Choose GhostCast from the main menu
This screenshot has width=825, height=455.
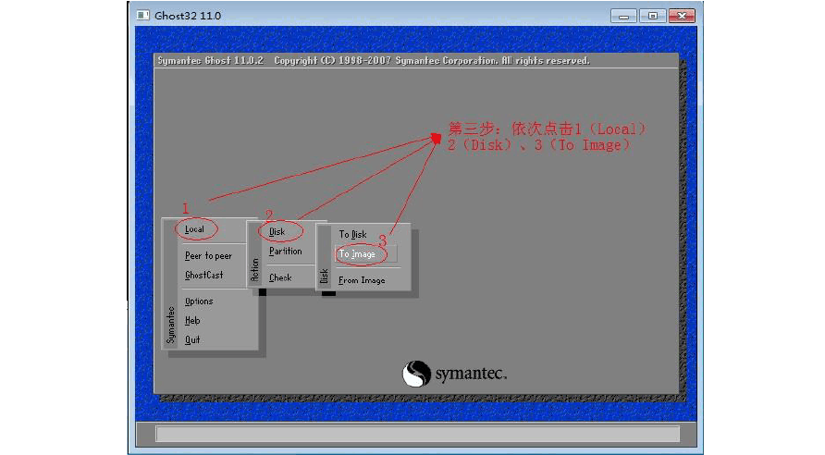pos(204,275)
